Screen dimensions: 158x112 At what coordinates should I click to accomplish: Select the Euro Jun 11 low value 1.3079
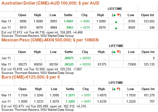tap(54, 102)
